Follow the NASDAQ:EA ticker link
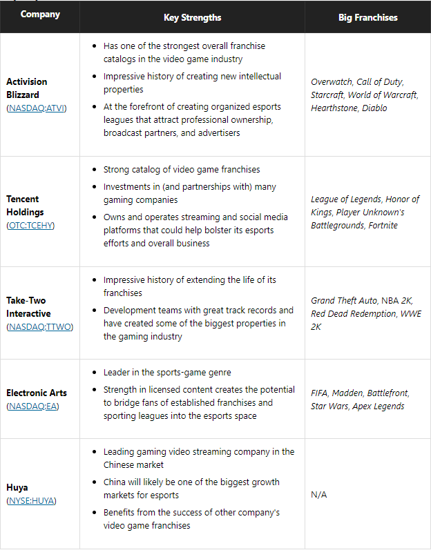Image resolution: width=431 pixels, height=550 pixels. [32, 406]
